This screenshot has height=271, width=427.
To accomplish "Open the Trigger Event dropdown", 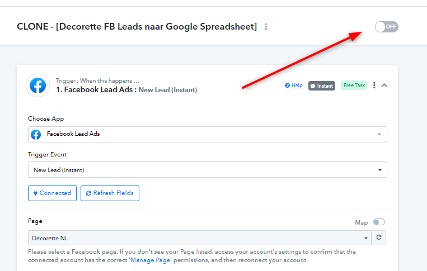I will tap(208, 170).
